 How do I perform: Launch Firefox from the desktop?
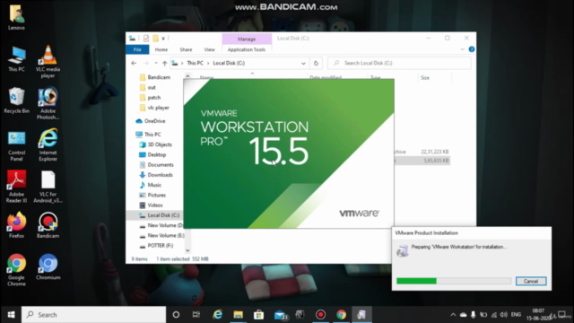pyautogui.click(x=16, y=225)
